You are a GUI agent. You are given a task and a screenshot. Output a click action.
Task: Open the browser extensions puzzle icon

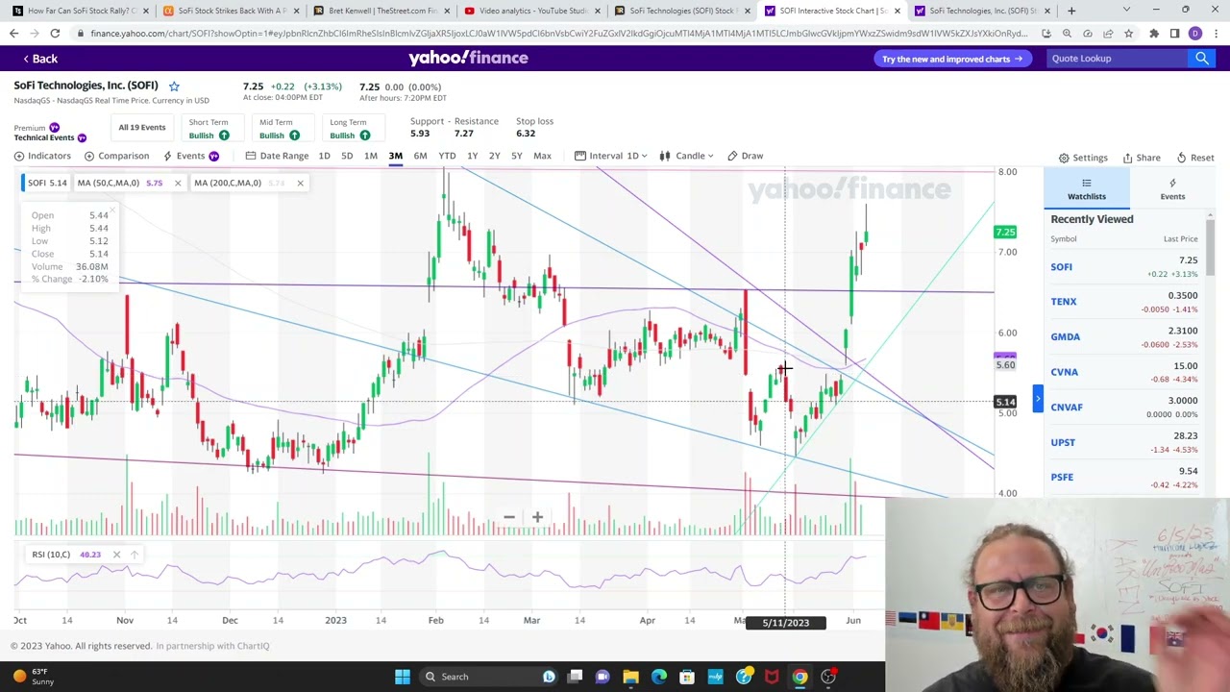coord(1153,34)
